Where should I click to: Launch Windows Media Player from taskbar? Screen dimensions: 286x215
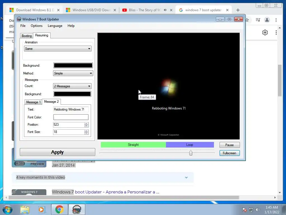42,210
